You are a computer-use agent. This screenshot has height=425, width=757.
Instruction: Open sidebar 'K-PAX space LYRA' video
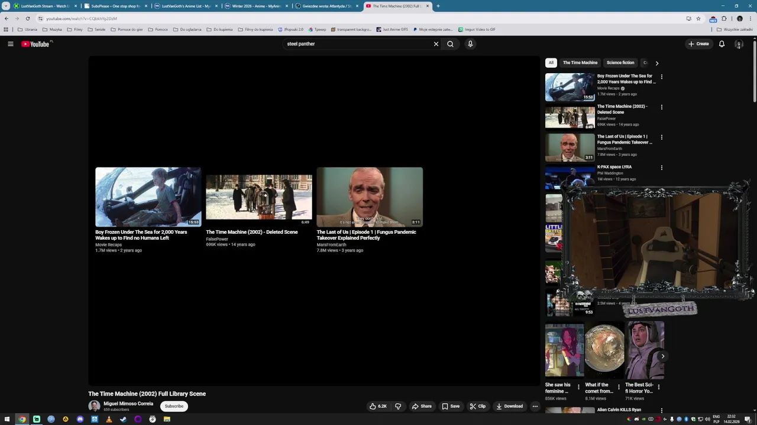pyautogui.click(x=614, y=167)
